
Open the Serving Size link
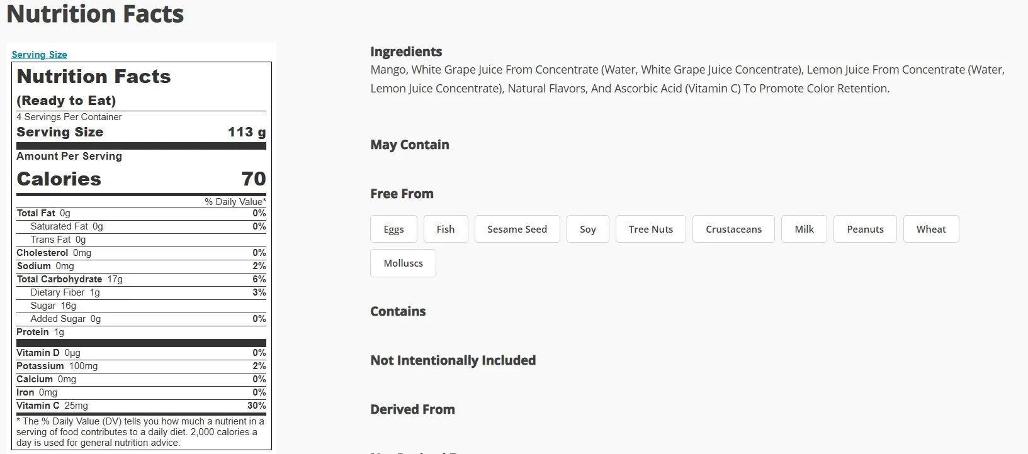point(39,55)
